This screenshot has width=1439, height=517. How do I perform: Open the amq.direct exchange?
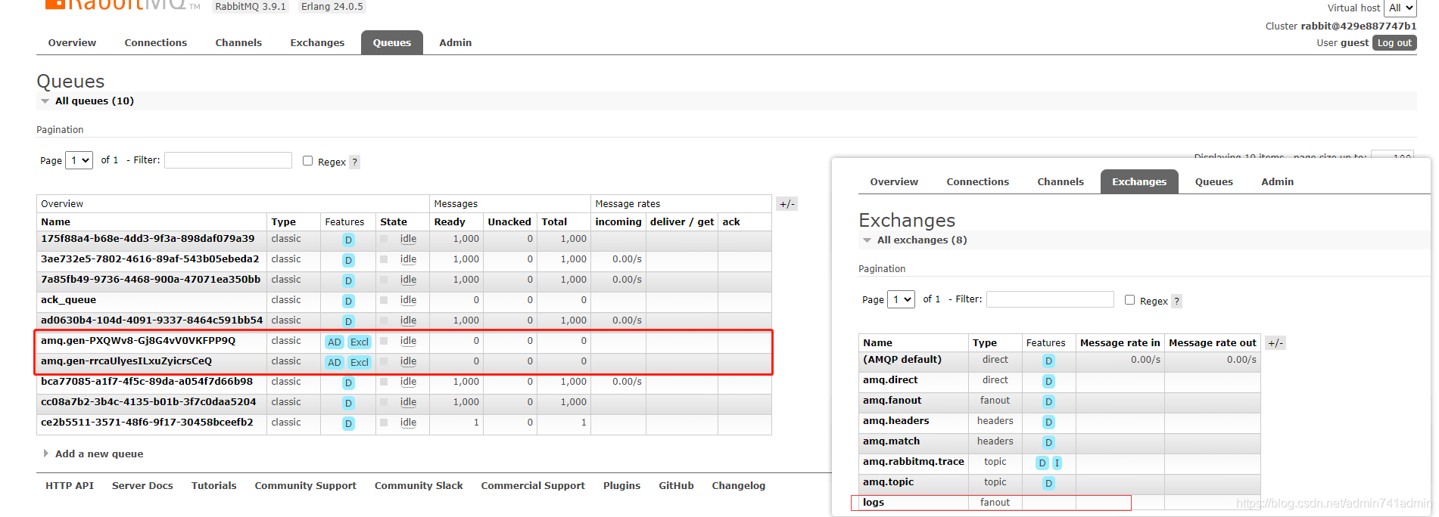[890, 380]
